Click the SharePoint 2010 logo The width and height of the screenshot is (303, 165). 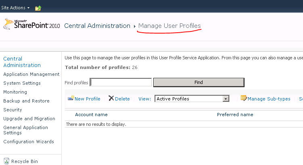point(31,25)
